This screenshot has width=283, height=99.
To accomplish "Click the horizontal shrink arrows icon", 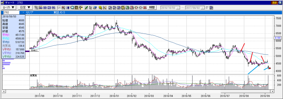I will tap(141, 7).
